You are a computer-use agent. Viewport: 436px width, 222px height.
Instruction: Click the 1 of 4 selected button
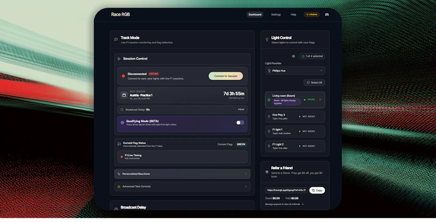pos(312,56)
